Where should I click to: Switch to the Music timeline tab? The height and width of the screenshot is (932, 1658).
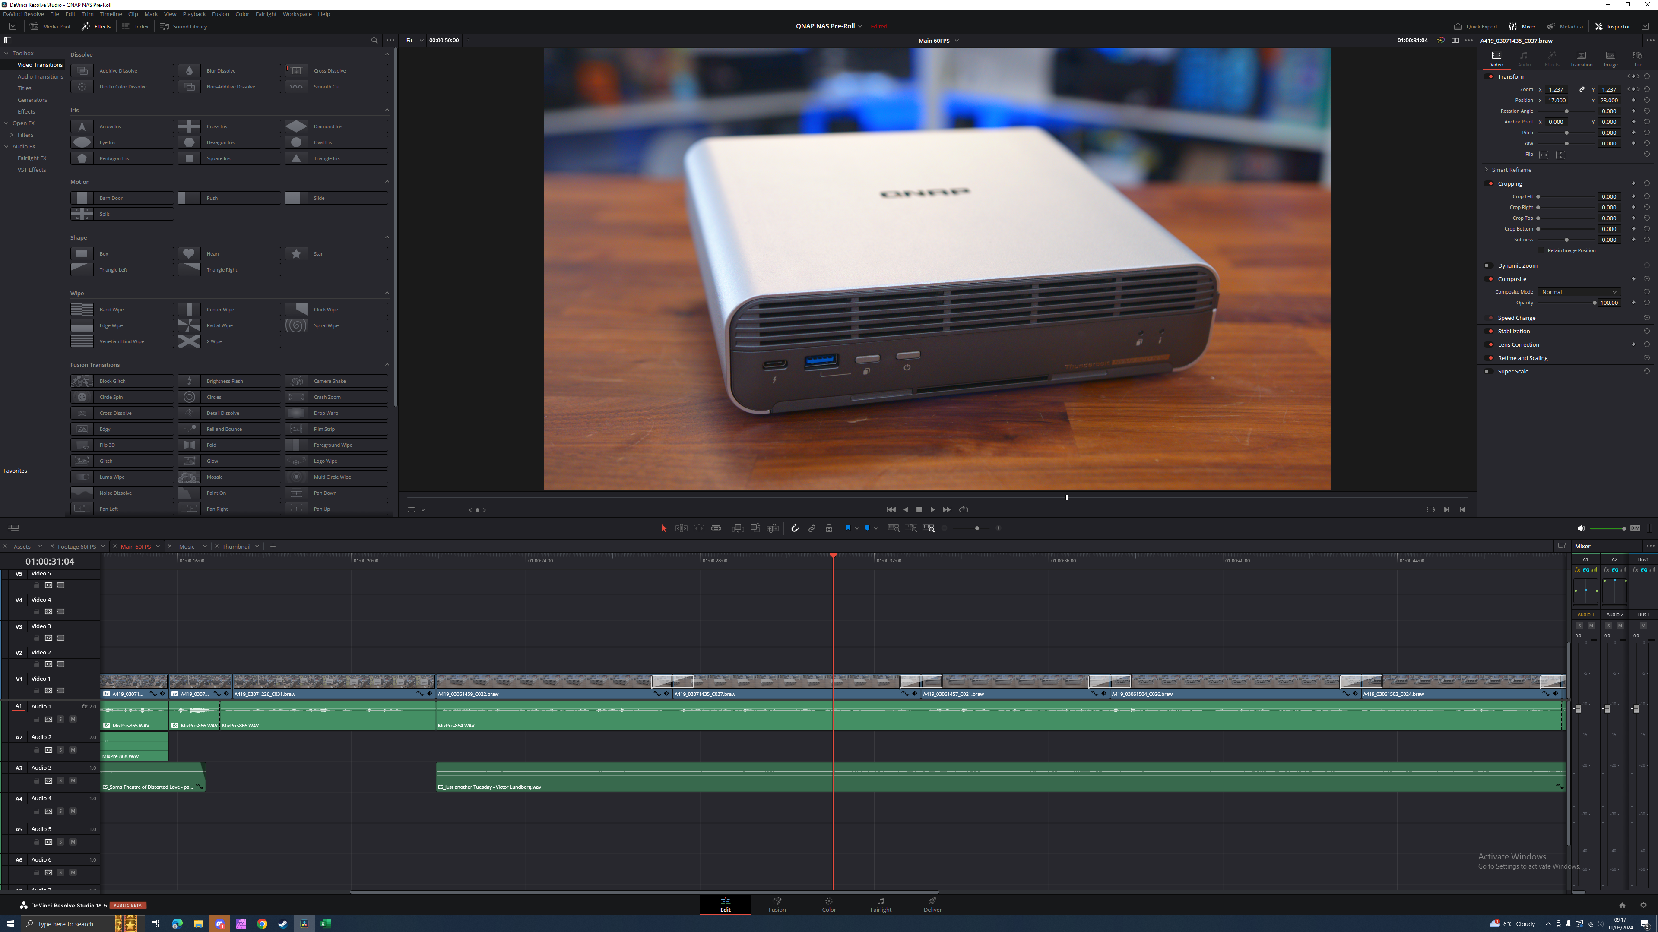187,547
